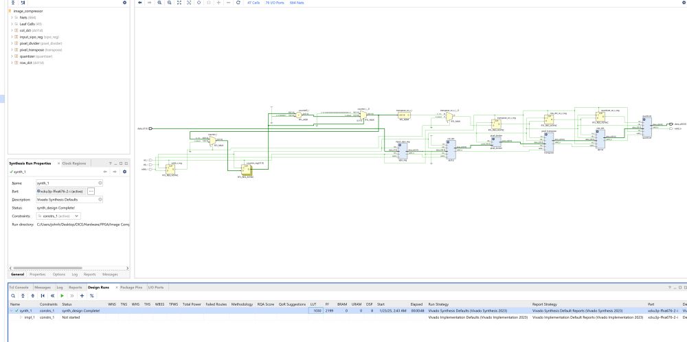Launch runs with green play icon
This screenshot has width=687, height=342.
63,295
